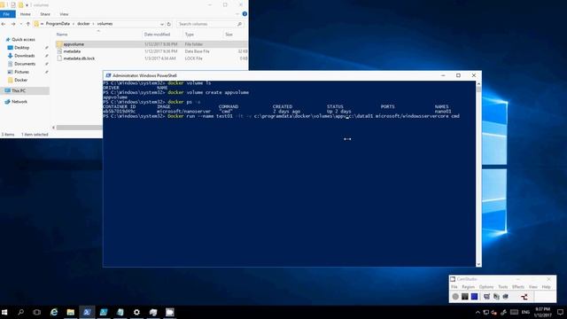
Task: Click CamStudio swf producer icon
Action: click(506, 297)
